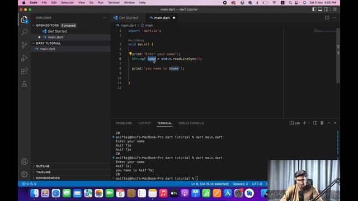Change indentation via Spaces: 2

pos(241,184)
